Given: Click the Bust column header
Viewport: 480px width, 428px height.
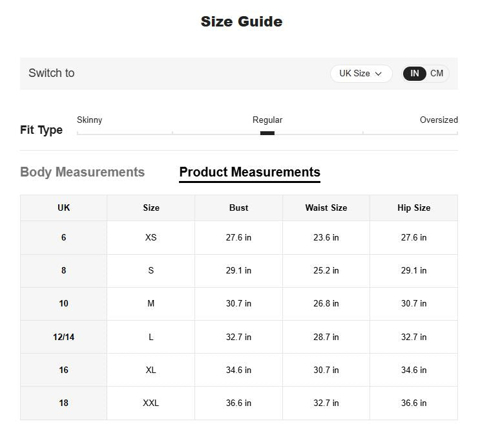Looking at the screenshot, I should (x=238, y=208).
